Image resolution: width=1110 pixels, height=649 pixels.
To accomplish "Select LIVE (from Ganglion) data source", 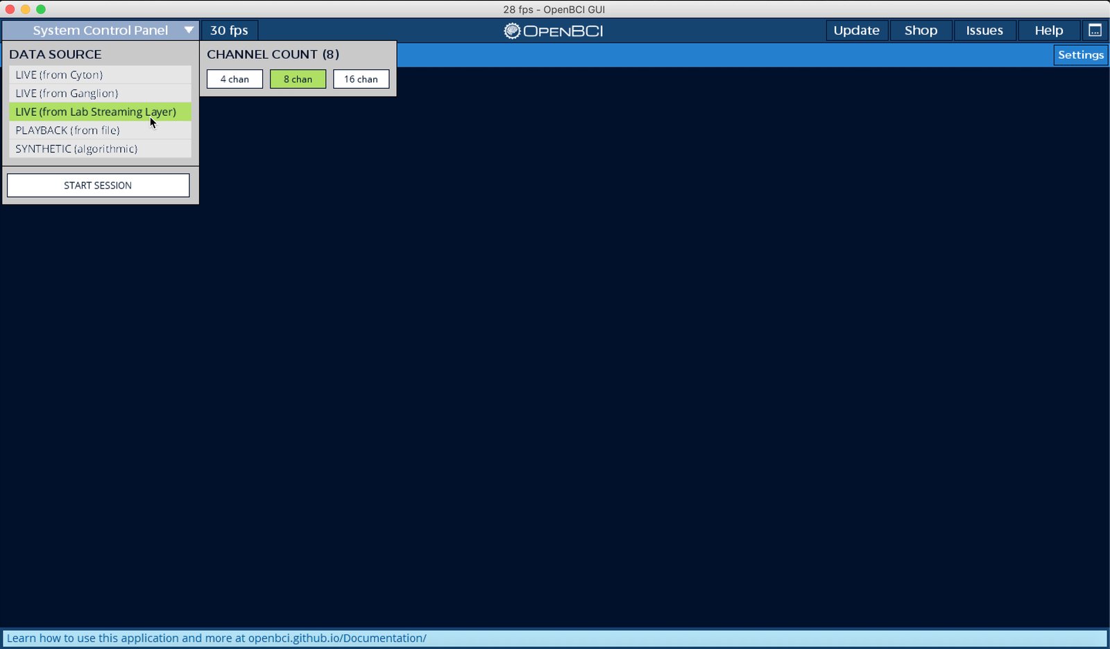I will click(x=100, y=94).
